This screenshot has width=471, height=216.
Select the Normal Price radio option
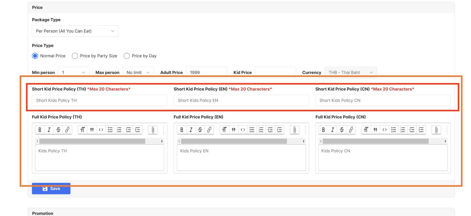(x=35, y=56)
